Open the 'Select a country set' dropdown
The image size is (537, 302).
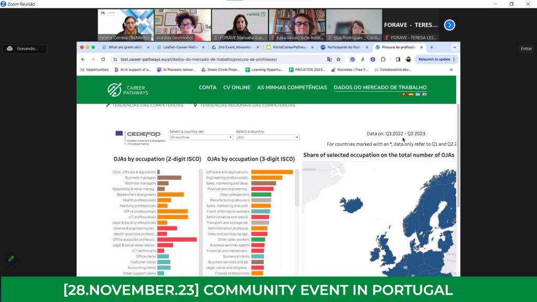(x=201, y=137)
